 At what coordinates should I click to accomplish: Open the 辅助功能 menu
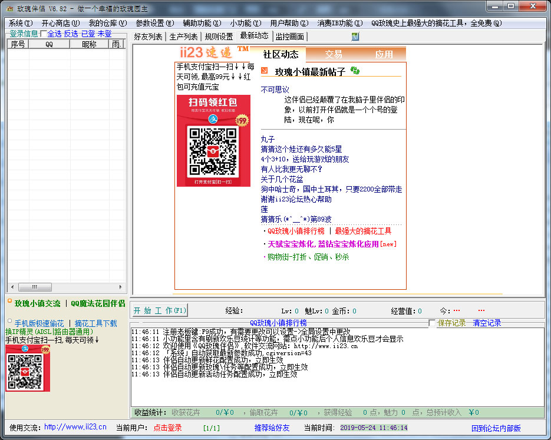click(202, 23)
